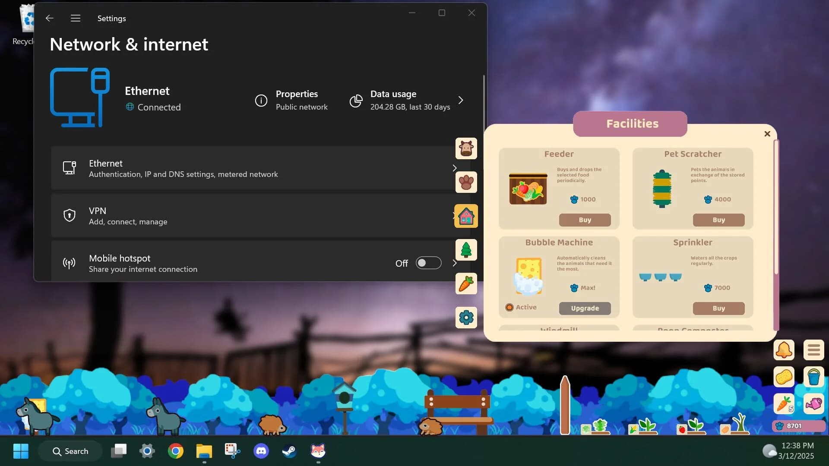Buy the Feeder for 1000 points
829x466 pixels.
(x=584, y=220)
